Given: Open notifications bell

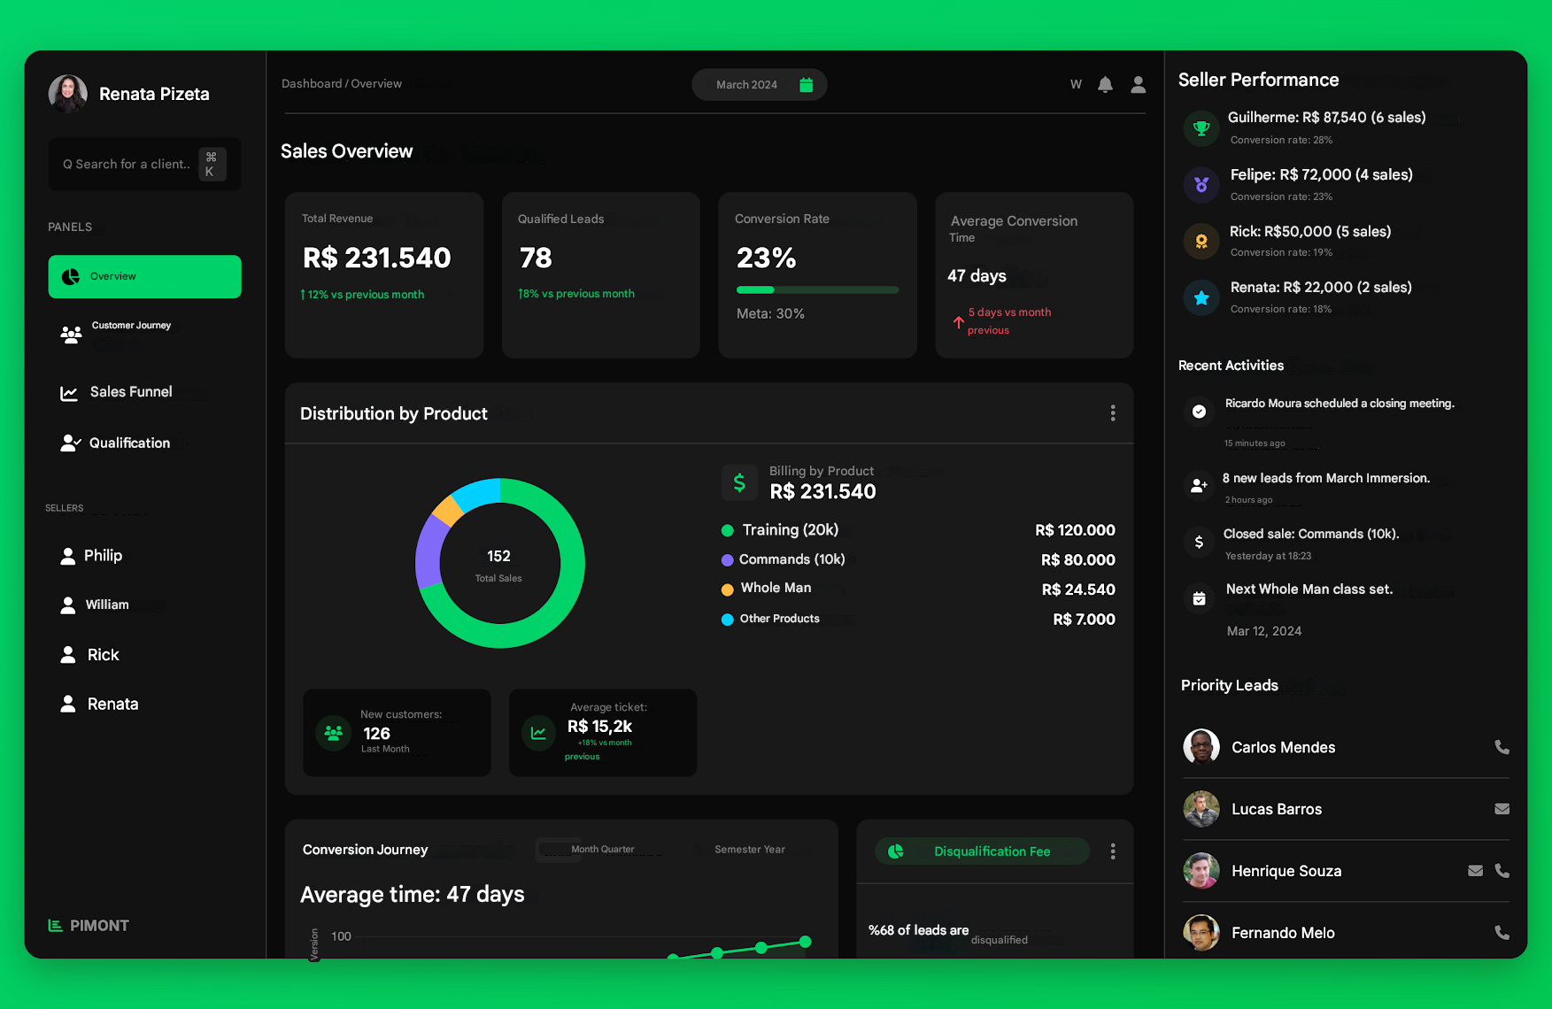Looking at the screenshot, I should click(x=1105, y=84).
